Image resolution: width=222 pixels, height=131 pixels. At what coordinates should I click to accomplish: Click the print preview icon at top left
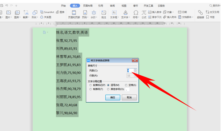2,5
